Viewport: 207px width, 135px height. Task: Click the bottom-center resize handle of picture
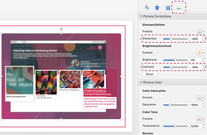point(61,119)
